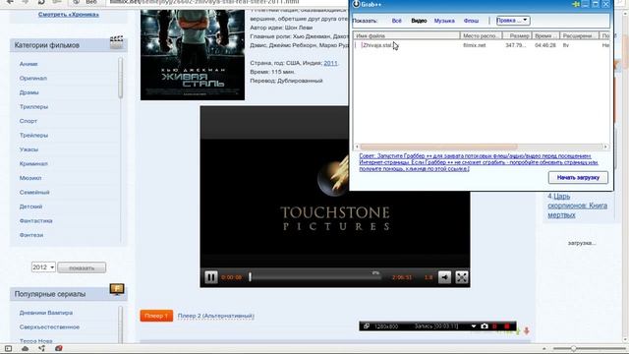Click the Время column header in Grab++
The height and width of the screenshot is (354, 629).
coord(546,35)
